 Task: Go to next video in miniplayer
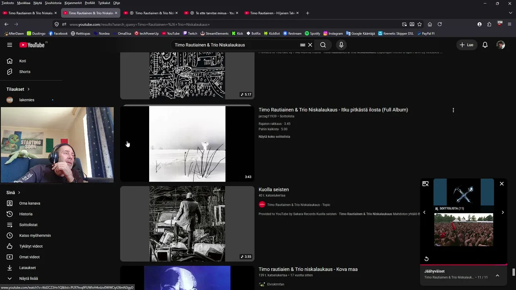click(503, 212)
